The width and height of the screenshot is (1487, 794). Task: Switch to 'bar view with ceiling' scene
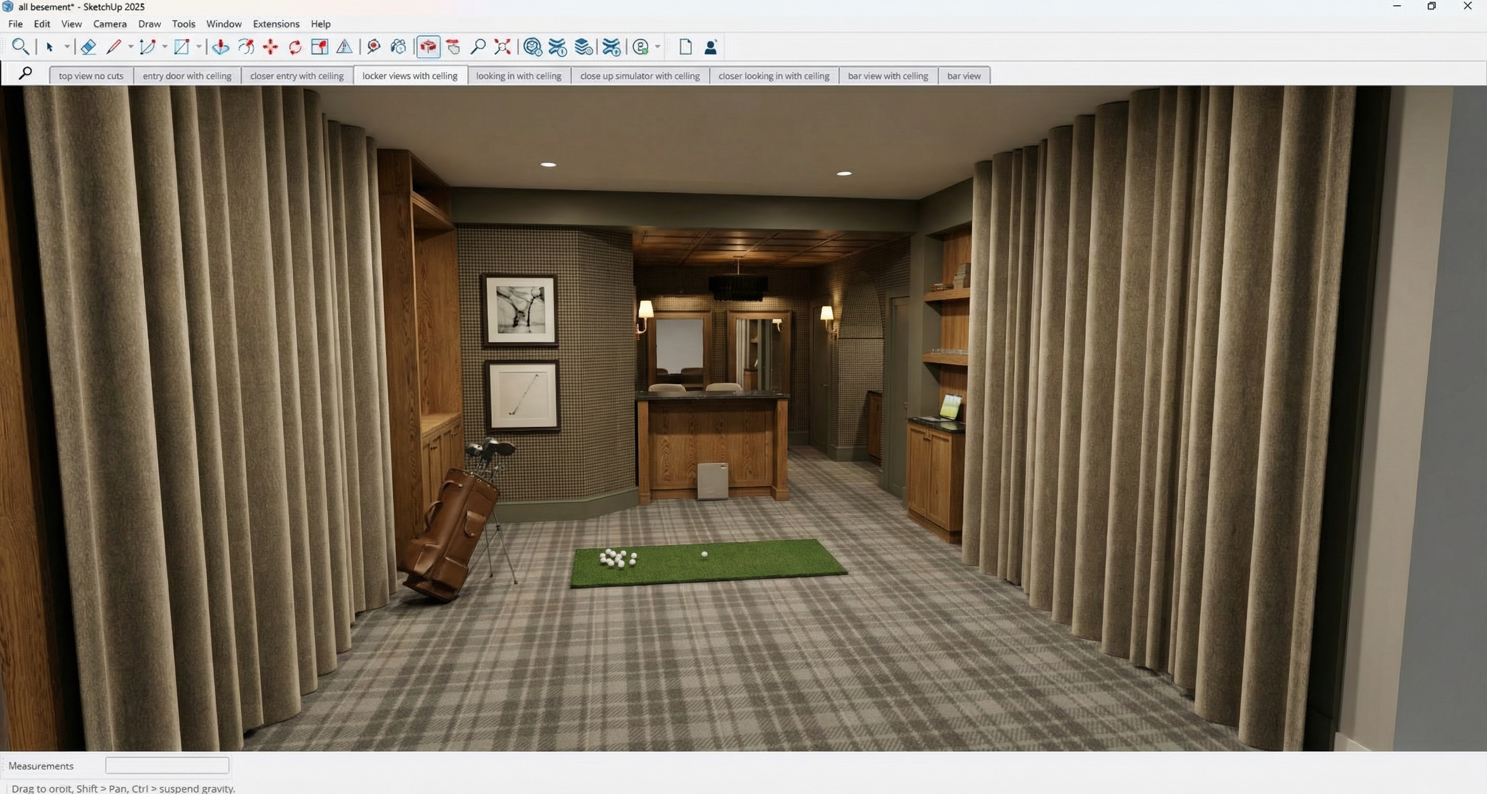[887, 75]
